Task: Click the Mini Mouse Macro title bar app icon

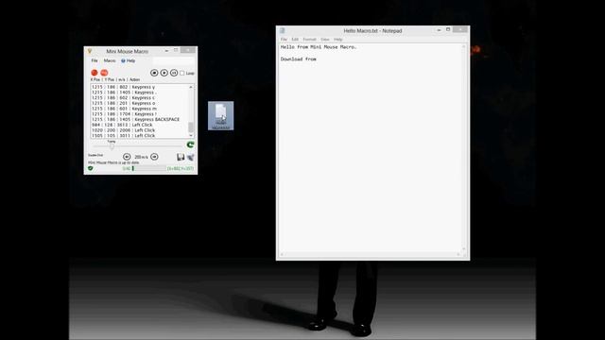Action: coord(90,51)
